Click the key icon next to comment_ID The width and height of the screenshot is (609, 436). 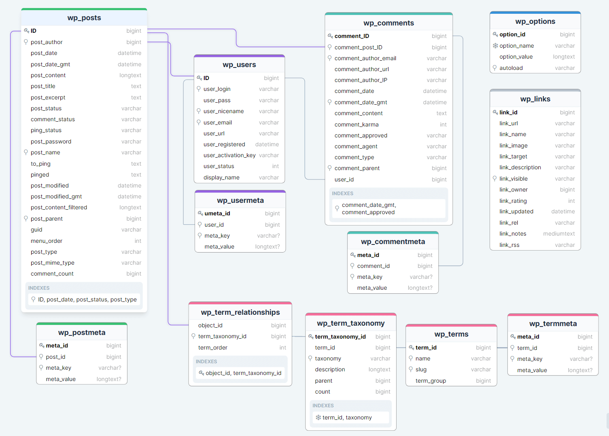point(330,36)
